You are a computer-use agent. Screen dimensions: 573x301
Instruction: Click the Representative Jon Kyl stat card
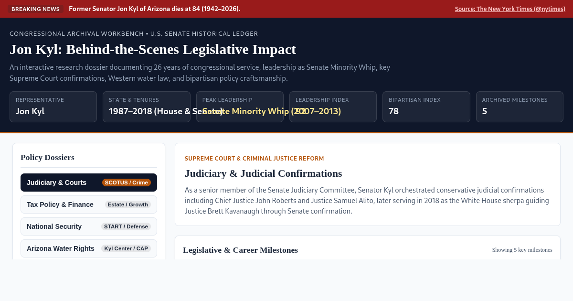click(53, 107)
